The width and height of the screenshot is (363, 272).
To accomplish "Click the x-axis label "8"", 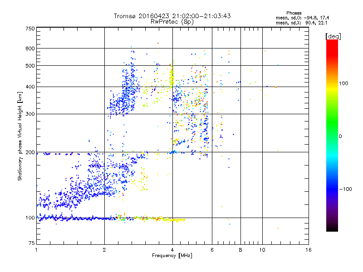I will [x=240, y=250].
